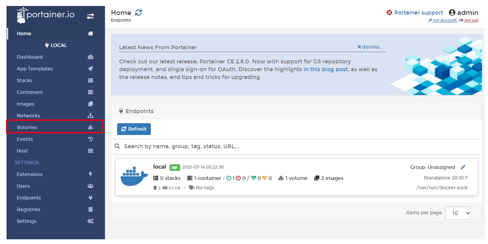Click the 'Standalone 20.10.7' text

446,178
